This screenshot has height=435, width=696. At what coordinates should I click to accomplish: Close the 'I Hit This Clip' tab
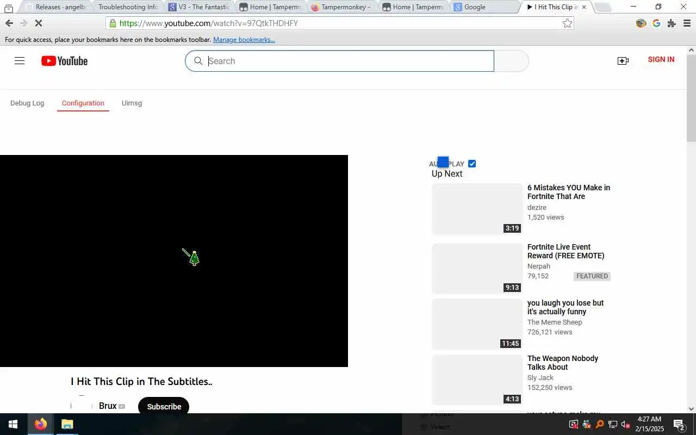click(x=584, y=7)
